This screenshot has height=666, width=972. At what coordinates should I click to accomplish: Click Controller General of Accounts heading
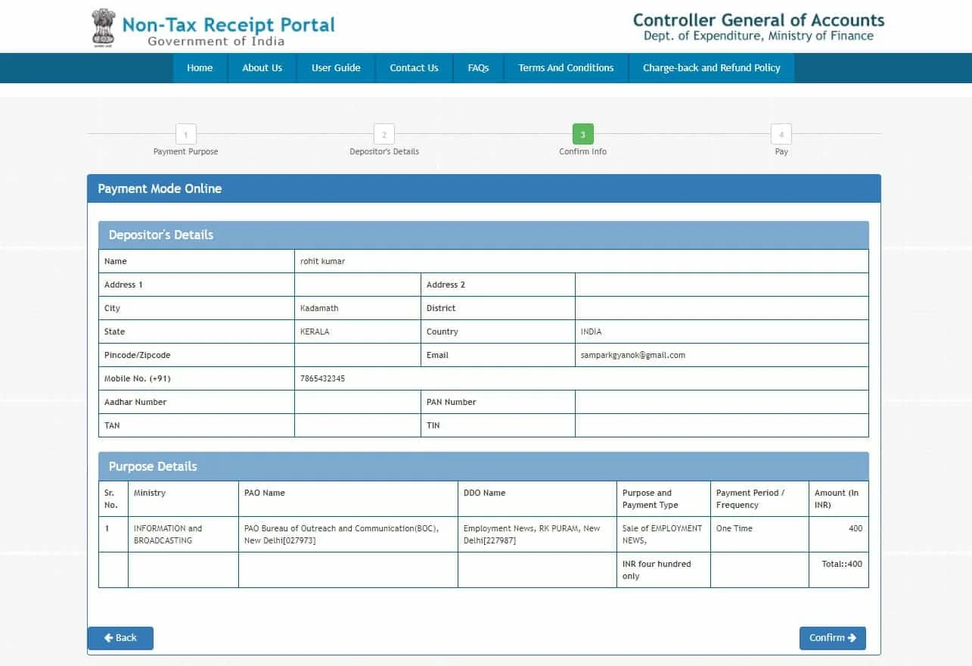click(x=759, y=20)
